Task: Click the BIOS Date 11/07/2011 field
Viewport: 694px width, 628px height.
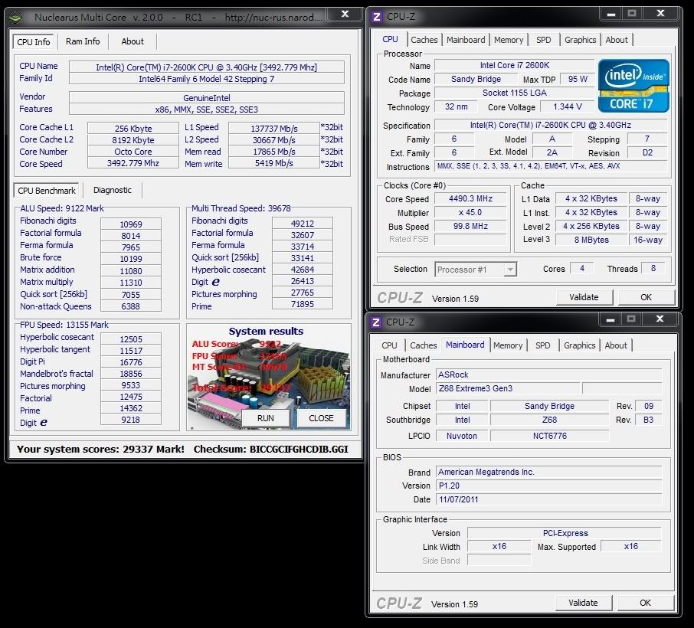Action: (x=548, y=499)
